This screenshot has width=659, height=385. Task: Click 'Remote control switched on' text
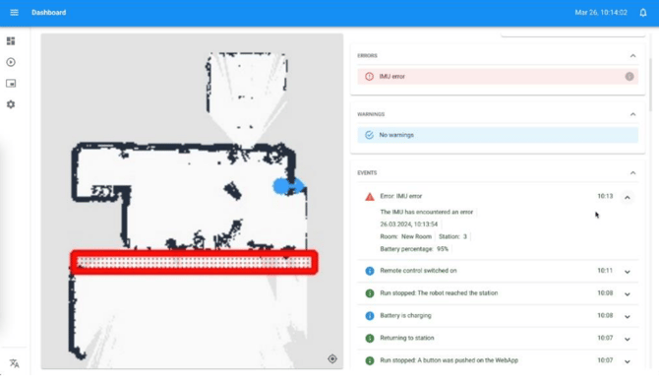tap(418, 271)
